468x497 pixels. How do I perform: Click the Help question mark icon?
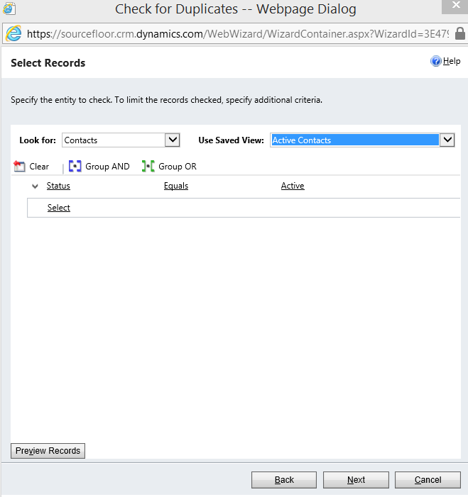tap(435, 61)
